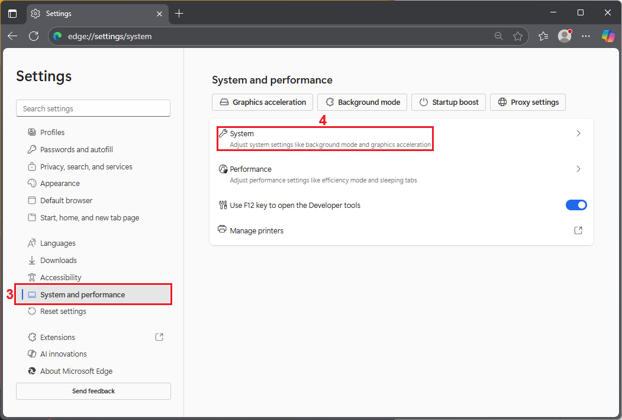Close the Settings tab

pyautogui.click(x=159, y=14)
